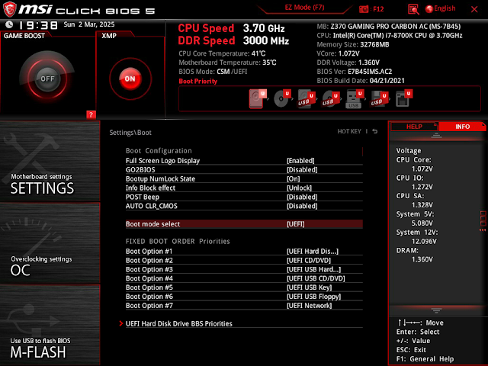Screen dimensions: 488x366
Task: Switch to EZ Mode (F7)
Action: click(304, 8)
